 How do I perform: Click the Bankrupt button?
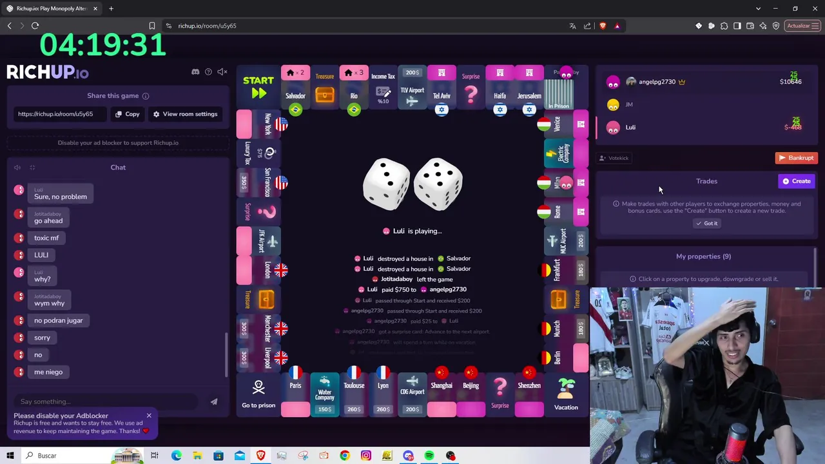pos(796,158)
